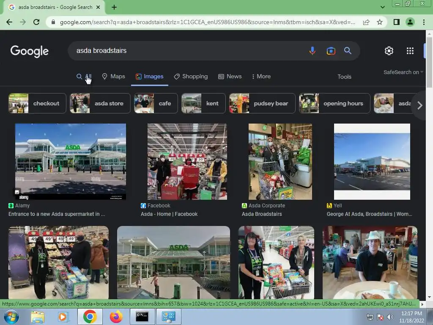Click the share page icon in address bar
This screenshot has width=433, height=325.
pyautogui.click(x=366, y=22)
